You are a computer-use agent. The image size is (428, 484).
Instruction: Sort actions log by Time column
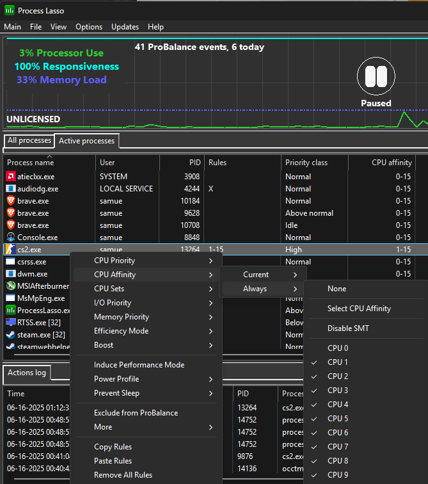coord(37,394)
